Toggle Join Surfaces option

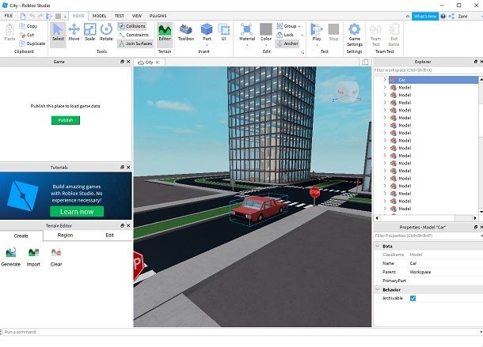[135, 43]
